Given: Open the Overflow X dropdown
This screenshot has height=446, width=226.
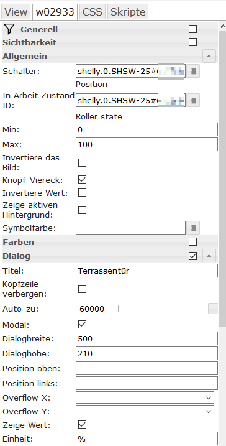Looking at the screenshot, I should click(x=145, y=397).
